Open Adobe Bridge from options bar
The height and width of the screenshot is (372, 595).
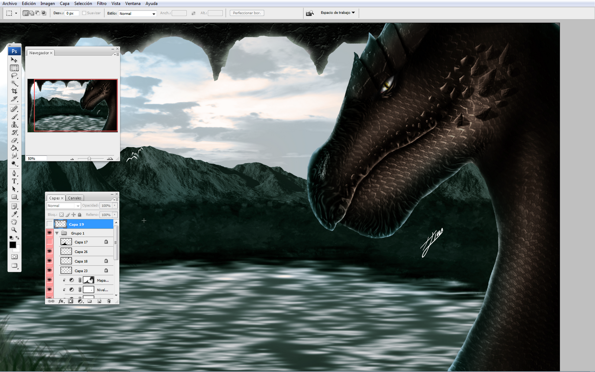pyautogui.click(x=310, y=13)
